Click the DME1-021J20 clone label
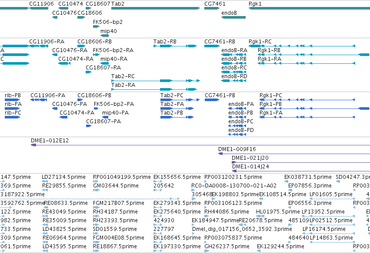Viewport: 370px width, 253px height. point(250,158)
